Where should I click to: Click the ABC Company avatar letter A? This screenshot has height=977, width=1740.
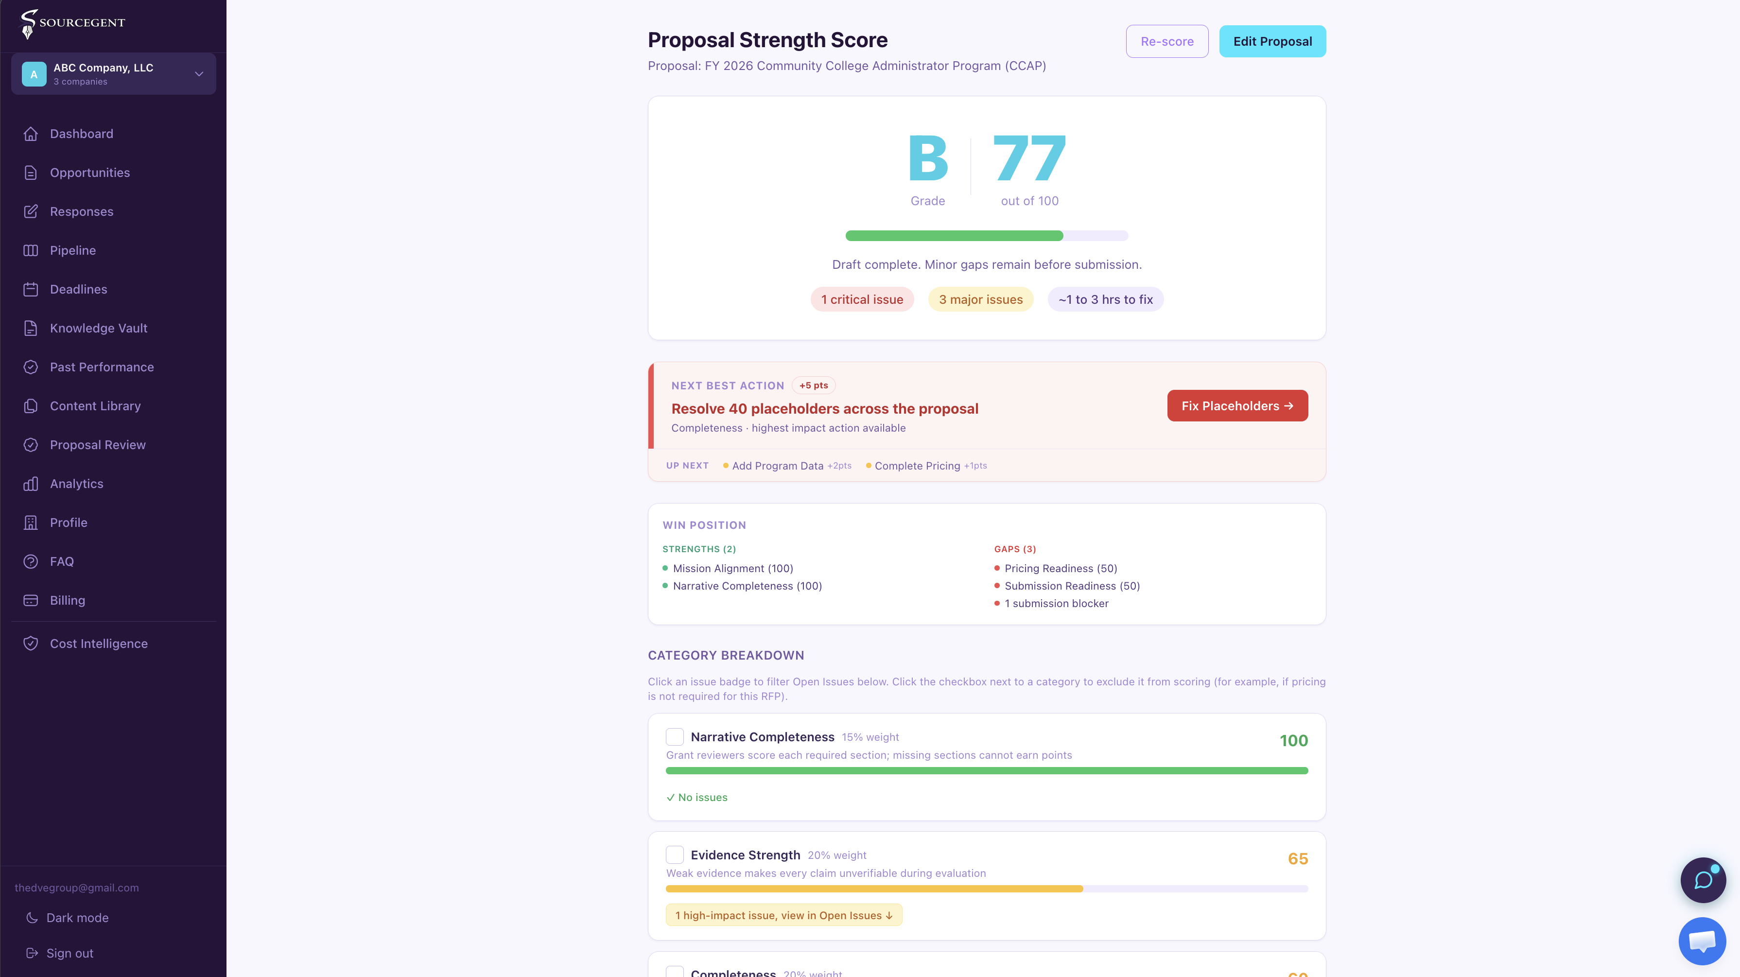[x=34, y=74]
